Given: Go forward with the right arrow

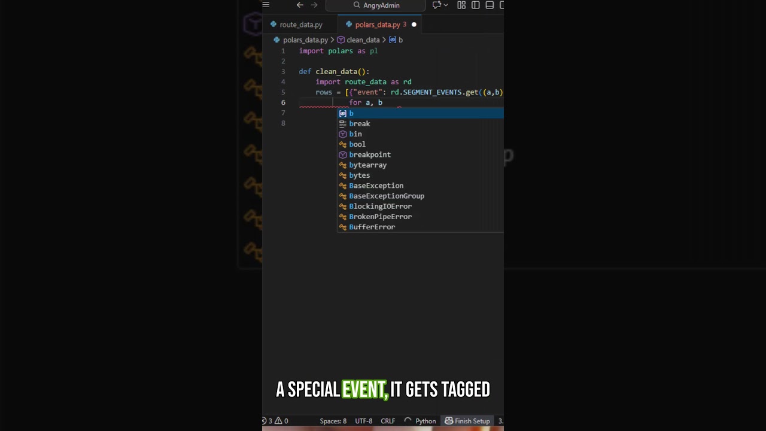Looking at the screenshot, I should 314,5.
